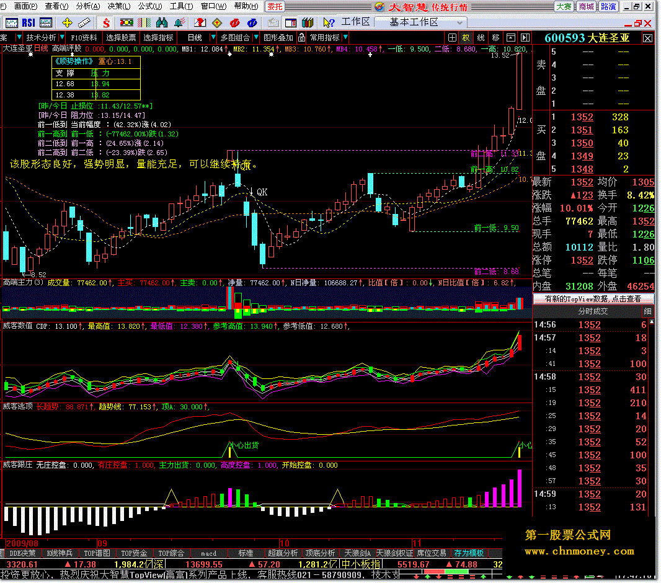661x583 pixels.
Task: Click the red dollar sign icon
Action: (x=106, y=23)
